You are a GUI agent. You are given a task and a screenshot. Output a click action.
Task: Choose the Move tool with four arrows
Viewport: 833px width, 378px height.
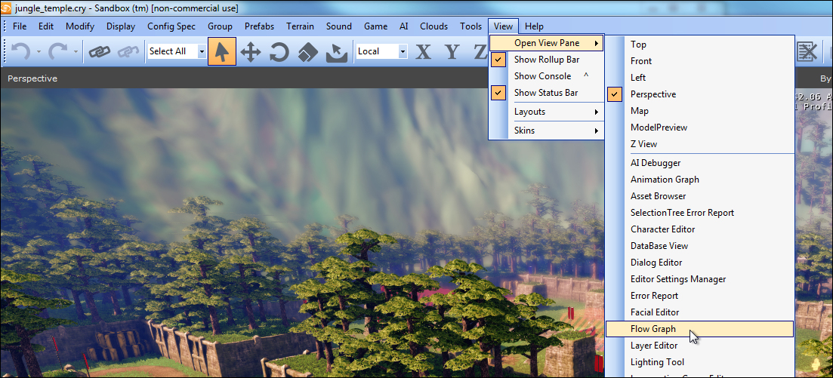coord(250,51)
